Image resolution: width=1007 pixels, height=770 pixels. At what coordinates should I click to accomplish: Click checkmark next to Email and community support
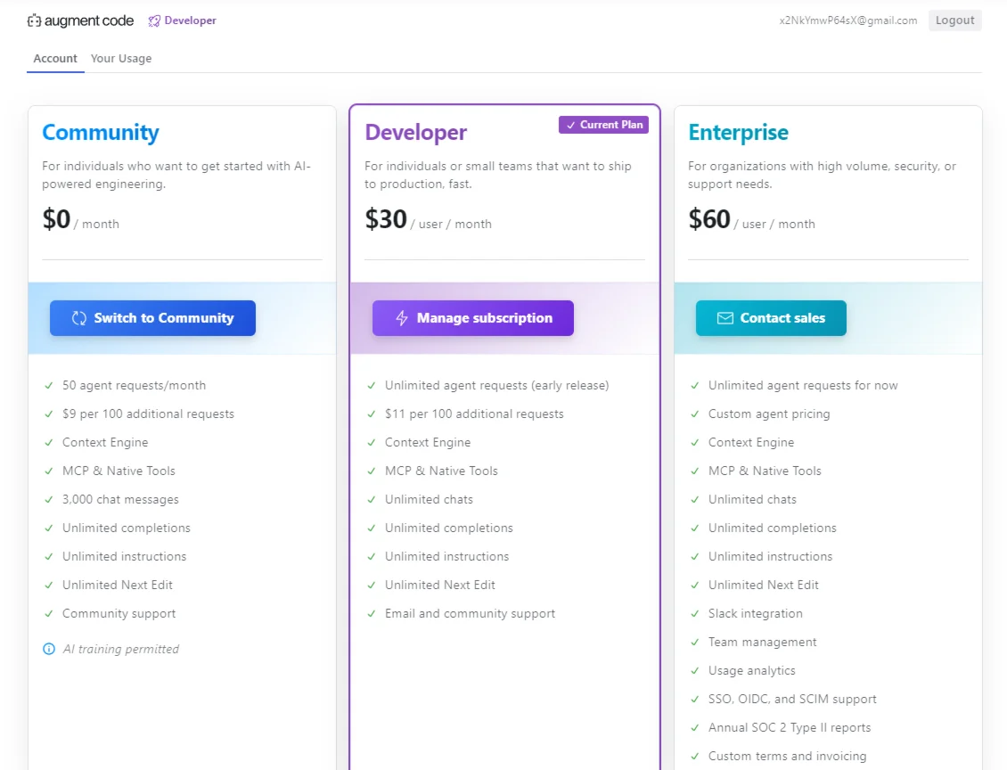click(x=372, y=613)
